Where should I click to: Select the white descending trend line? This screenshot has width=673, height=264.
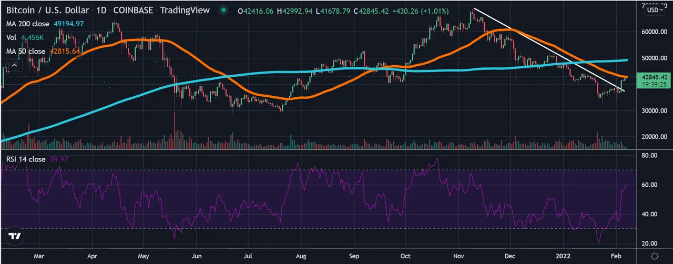[x=549, y=50]
